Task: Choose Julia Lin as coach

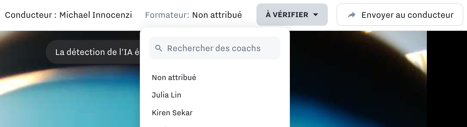Action: click(215, 95)
